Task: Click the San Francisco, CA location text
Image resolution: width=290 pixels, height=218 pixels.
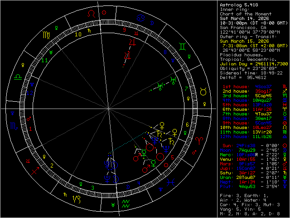Action: 243,27
